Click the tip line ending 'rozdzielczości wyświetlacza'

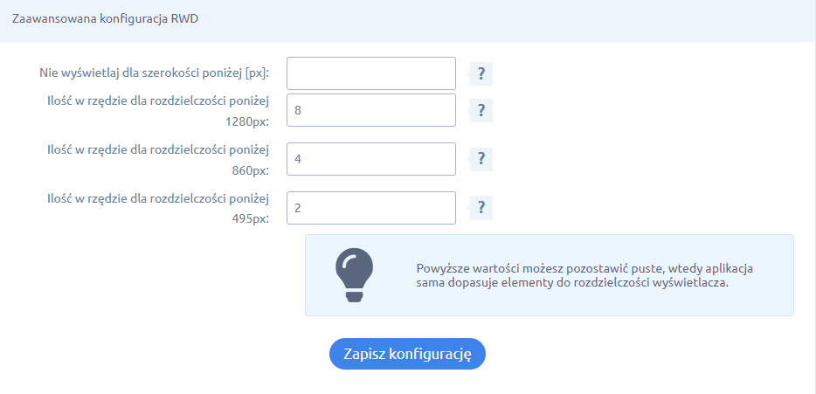572,283
